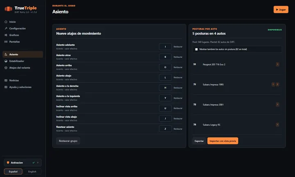Click the 'Y' key binding for Asiento a la izquierda

(165, 98)
